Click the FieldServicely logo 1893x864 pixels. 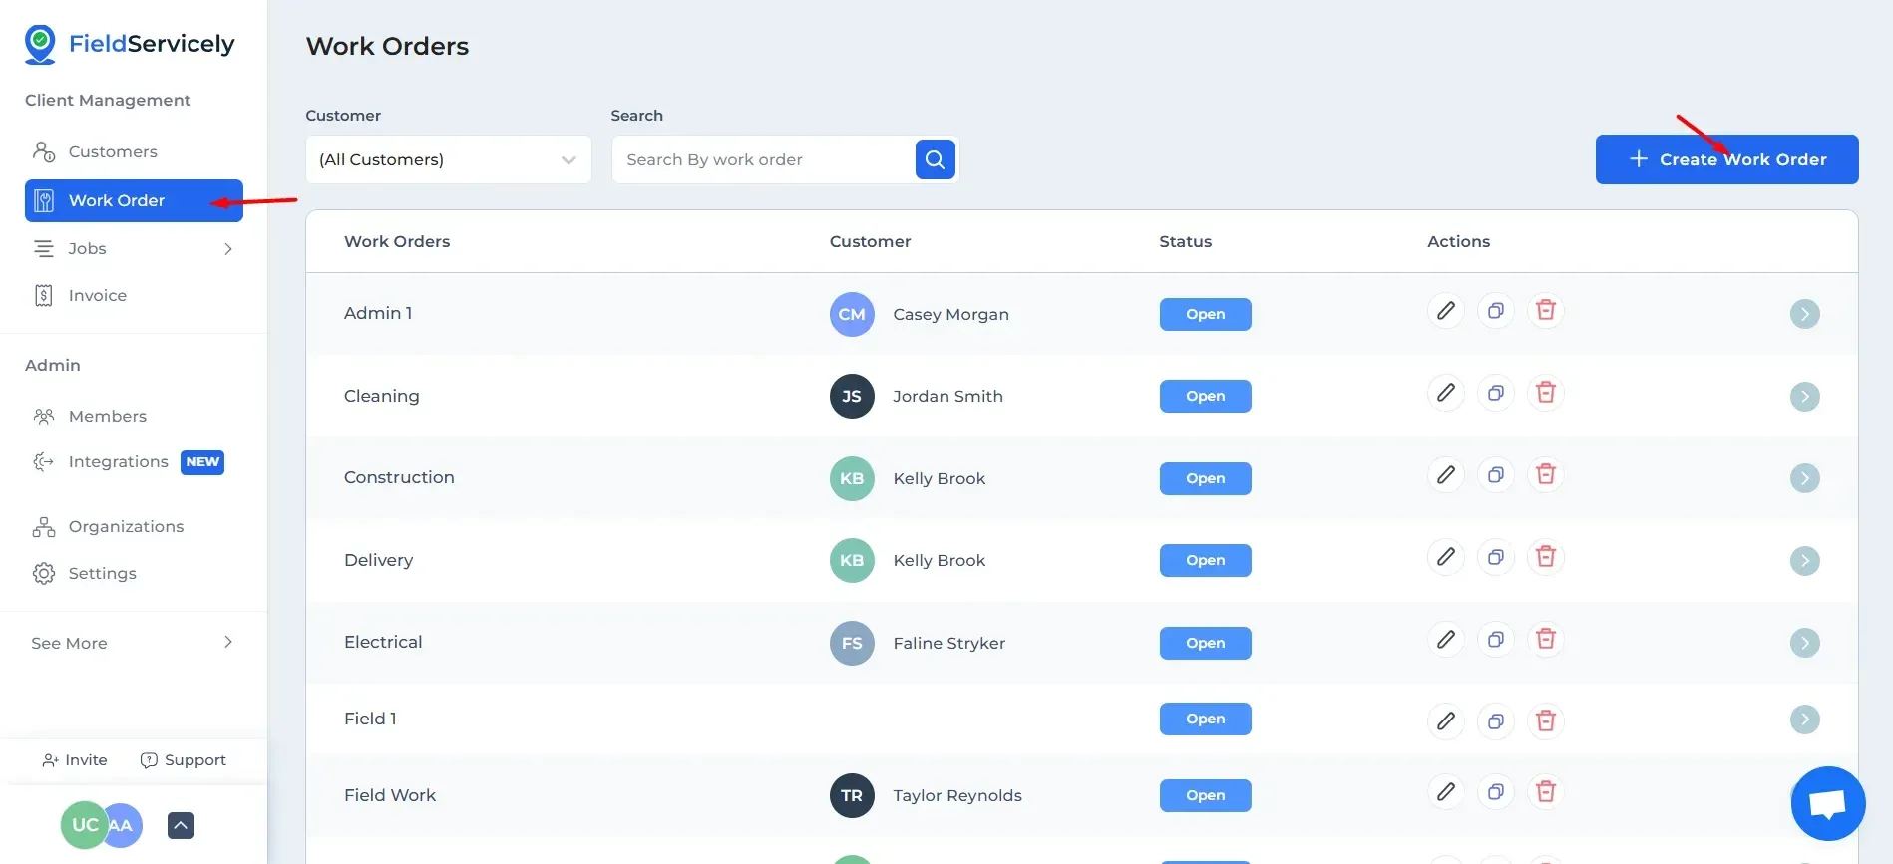click(130, 44)
